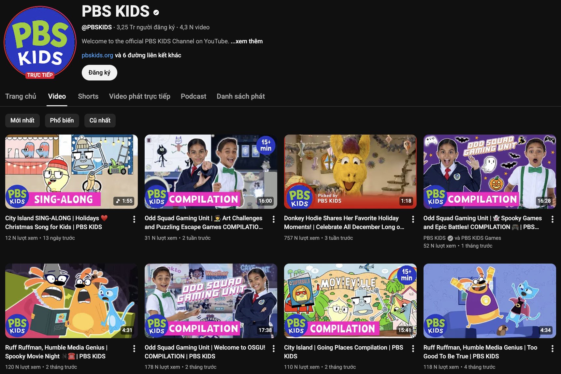Open more options for City Island SING-ALONG video
This screenshot has height=374, width=561.
[134, 219]
